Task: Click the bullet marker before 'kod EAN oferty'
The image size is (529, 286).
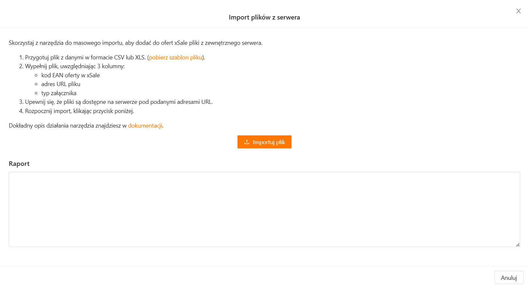Action: click(x=36, y=75)
